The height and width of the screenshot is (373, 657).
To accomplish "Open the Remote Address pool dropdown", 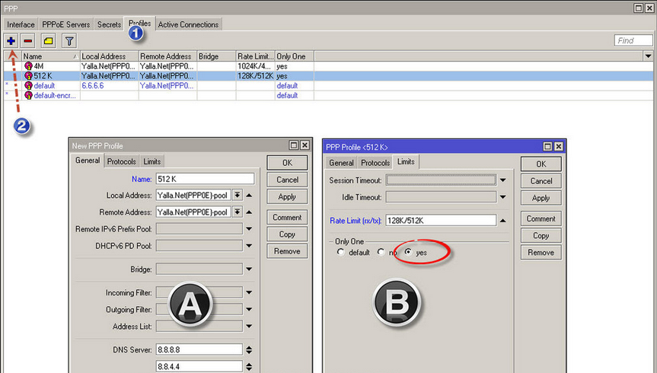I will (237, 212).
